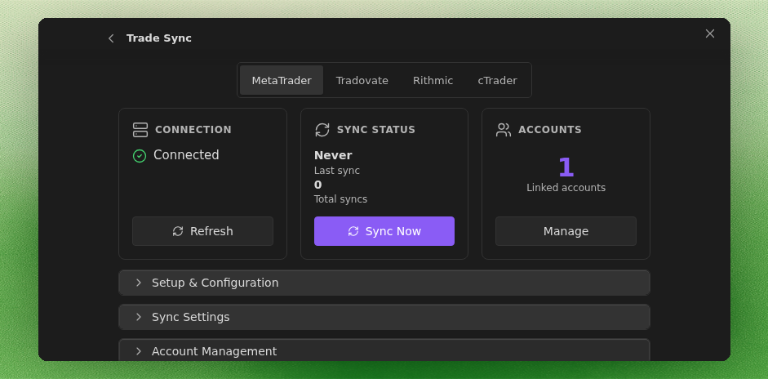Switch to the cTrader tab
This screenshot has width=768, height=379.
pos(497,80)
